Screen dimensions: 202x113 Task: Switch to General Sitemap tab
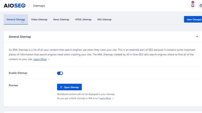[16, 19]
